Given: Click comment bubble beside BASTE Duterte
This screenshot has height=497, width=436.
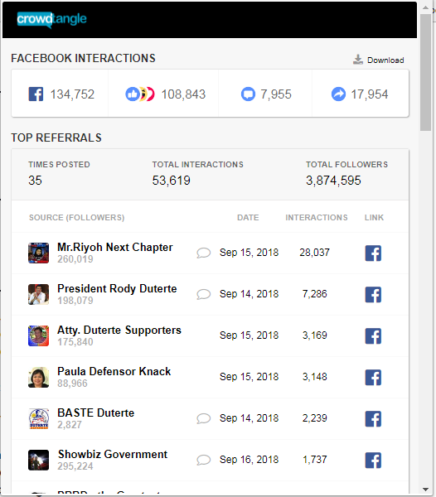Looking at the screenshot, I should coord(204,418).
